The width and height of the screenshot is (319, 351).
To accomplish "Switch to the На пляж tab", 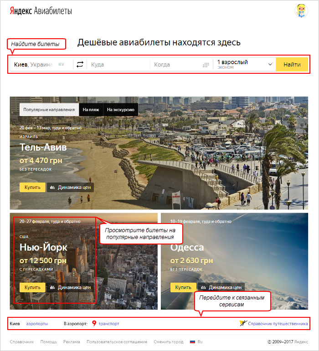I will (91, 110).
